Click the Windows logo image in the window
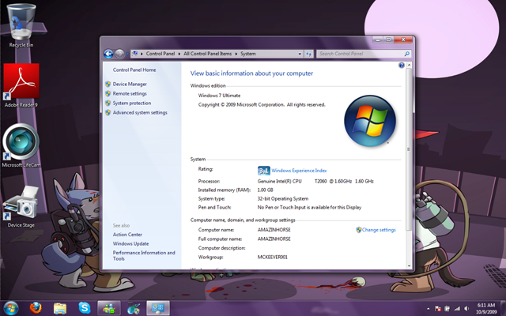 click(370, 121)
